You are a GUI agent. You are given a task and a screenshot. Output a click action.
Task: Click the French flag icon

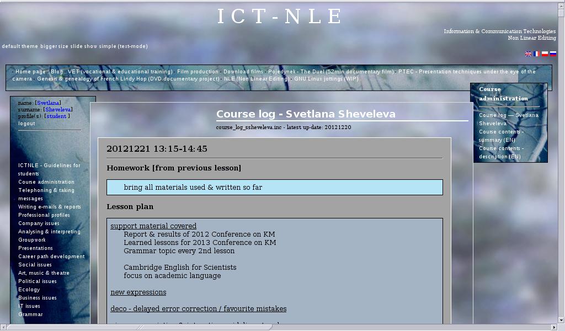[x=536, y=54]
